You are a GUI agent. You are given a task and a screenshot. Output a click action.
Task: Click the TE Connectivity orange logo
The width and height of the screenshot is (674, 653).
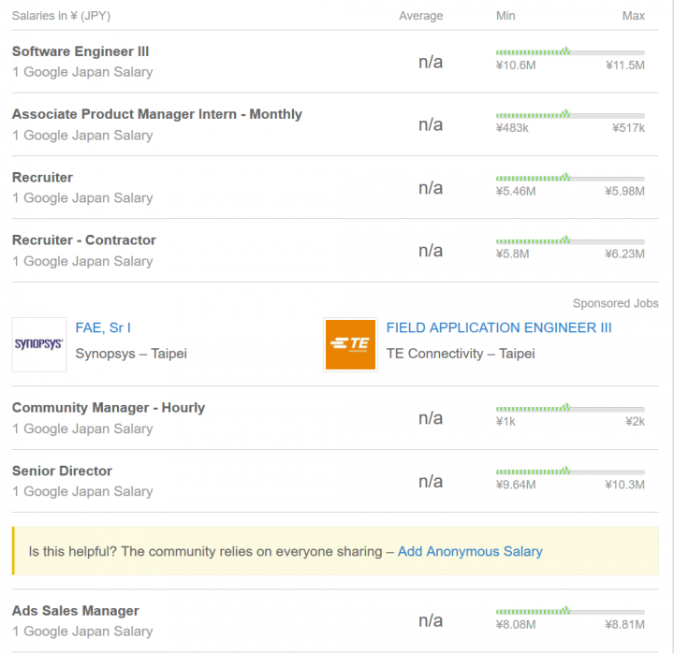point(350,344)
